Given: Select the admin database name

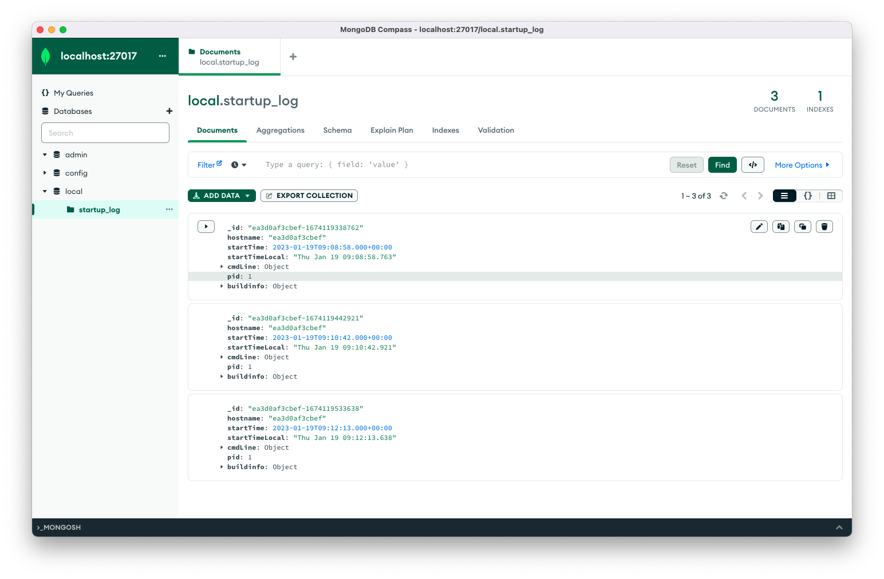Looking at the screenshot, I should click(x=76, y=154).
